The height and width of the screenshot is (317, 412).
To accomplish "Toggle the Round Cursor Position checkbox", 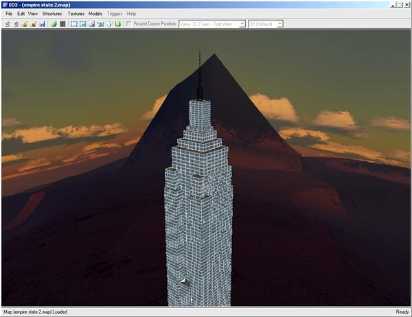I will 129,23.
